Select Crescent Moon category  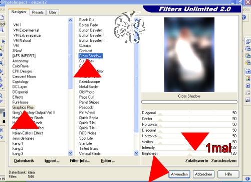coord(24,76)
